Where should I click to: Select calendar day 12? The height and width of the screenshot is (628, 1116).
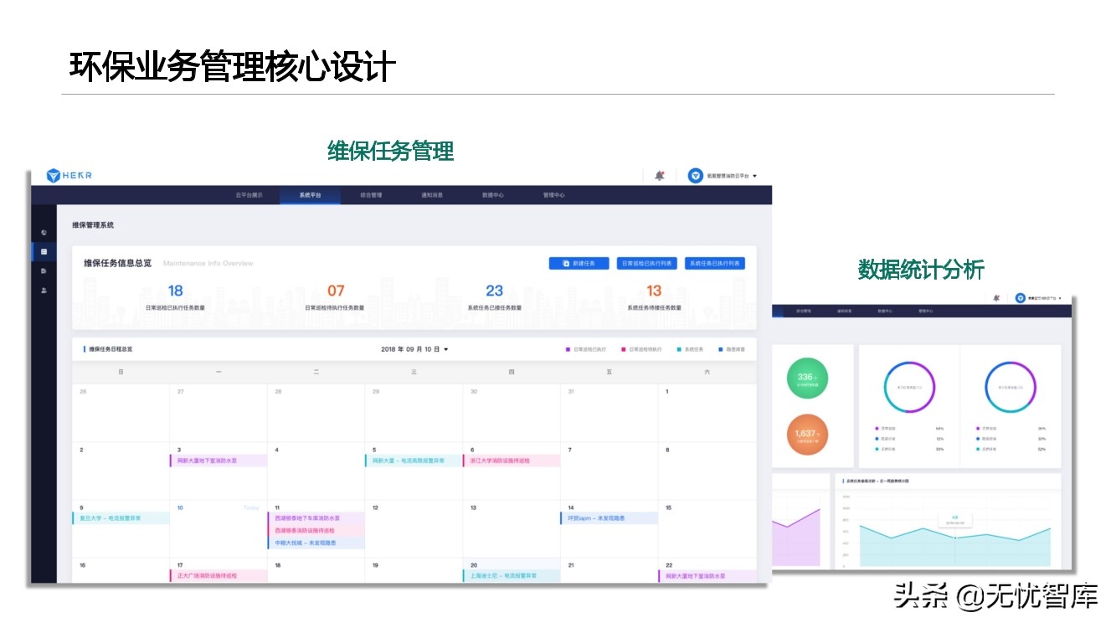pyautogui.click(x=414, y=529)
